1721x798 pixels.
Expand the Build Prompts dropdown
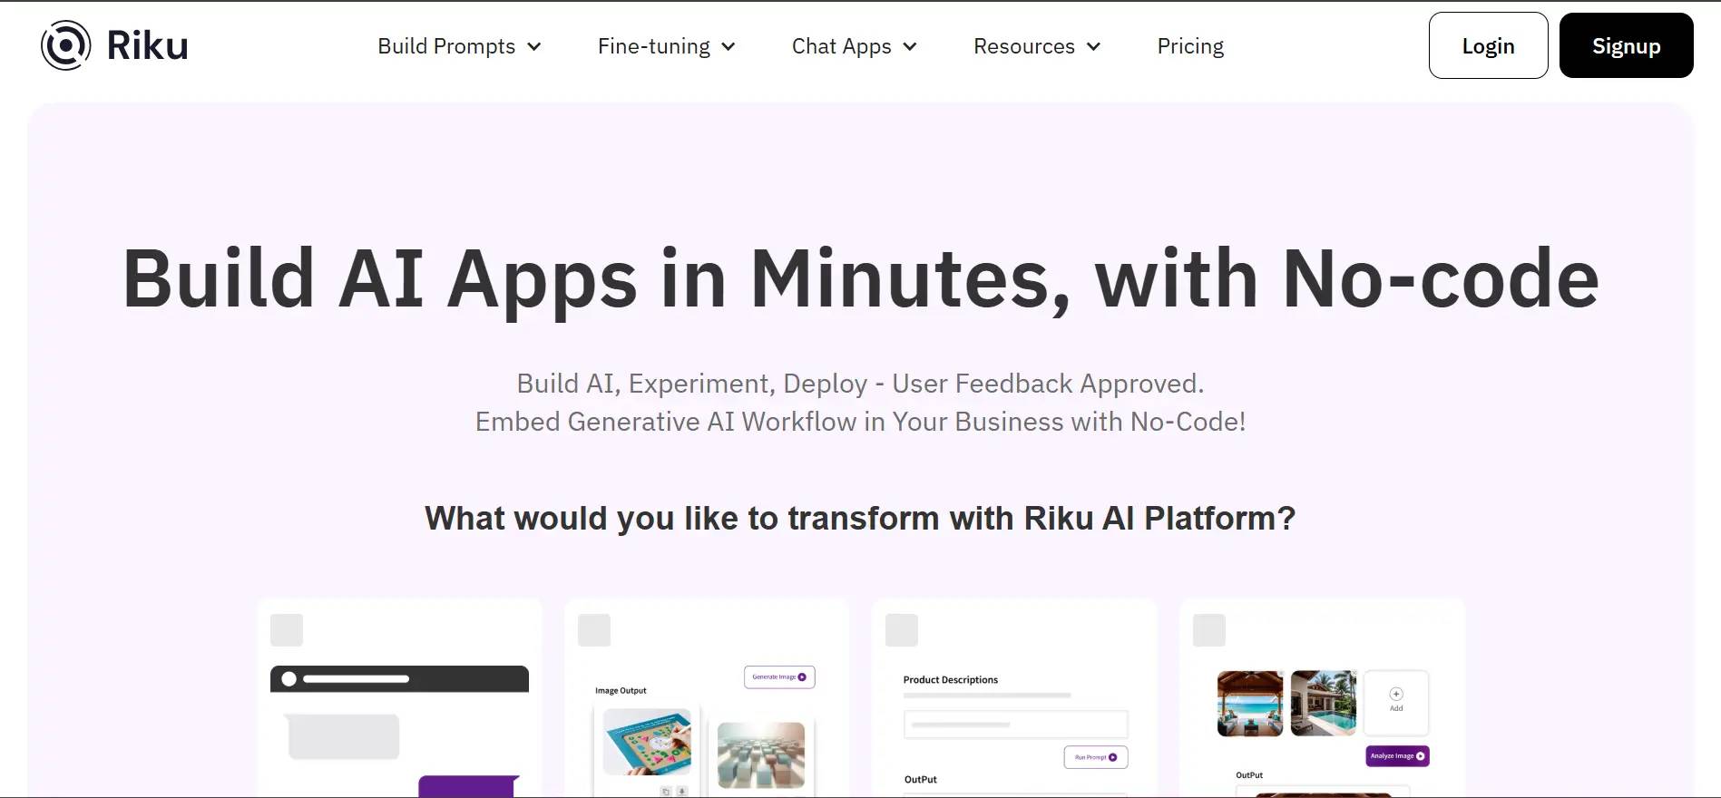[459, 46]
